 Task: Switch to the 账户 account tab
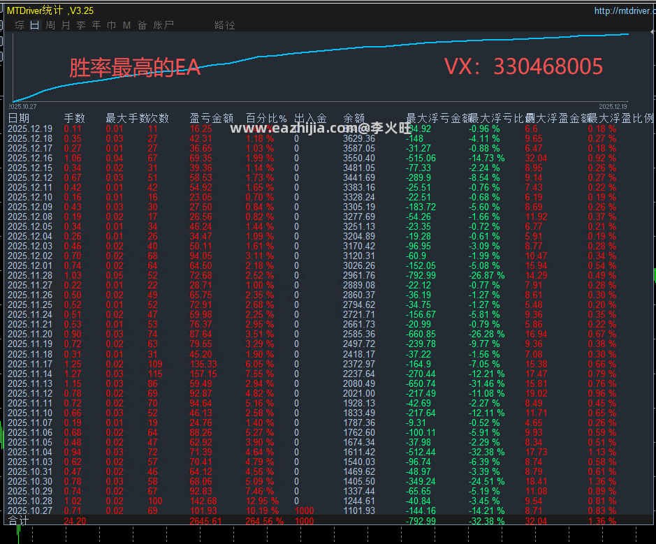163,25
